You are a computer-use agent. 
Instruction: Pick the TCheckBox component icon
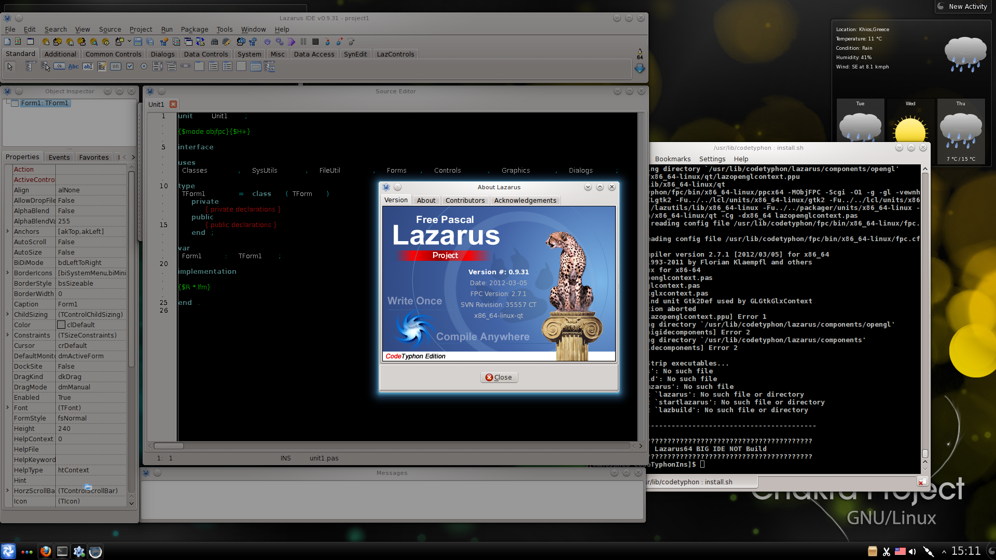(130, 66)
